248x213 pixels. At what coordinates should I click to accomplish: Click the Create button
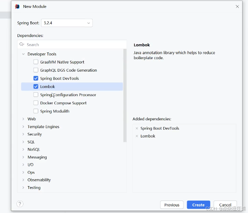click(198, 205)
